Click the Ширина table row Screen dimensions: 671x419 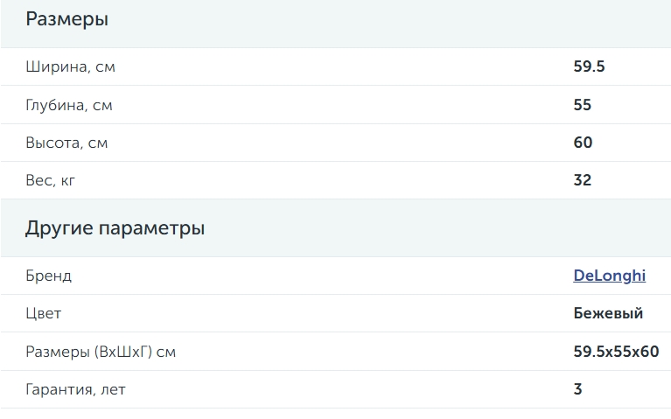click(x=336, y=66)
